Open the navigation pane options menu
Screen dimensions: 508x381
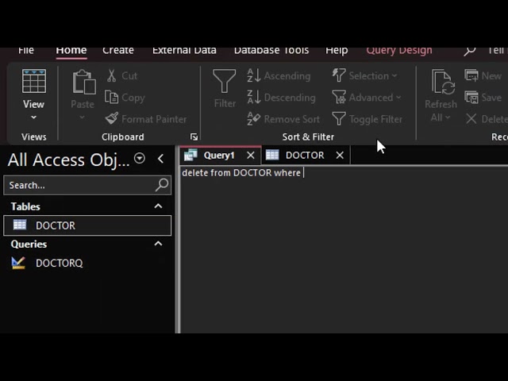tap(140, 159)
